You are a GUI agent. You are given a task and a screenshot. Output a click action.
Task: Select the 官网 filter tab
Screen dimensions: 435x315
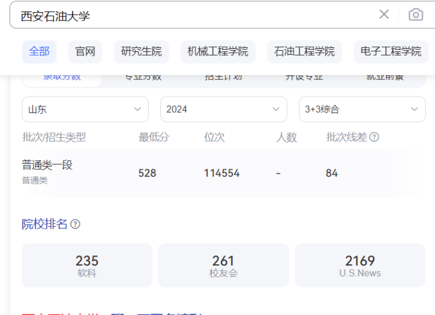coord(85,51)
